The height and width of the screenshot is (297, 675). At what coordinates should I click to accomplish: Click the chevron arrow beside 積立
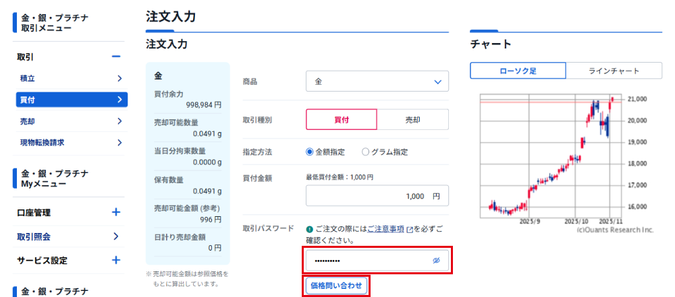(119, 79)
